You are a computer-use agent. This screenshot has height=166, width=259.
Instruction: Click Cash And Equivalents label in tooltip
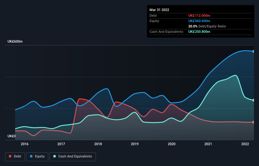(166, 32)
